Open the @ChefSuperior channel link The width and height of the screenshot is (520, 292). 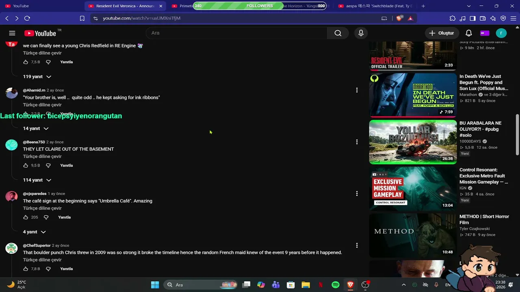37,245
